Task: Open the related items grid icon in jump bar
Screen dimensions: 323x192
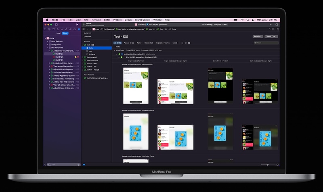Action: coord(84,29)
